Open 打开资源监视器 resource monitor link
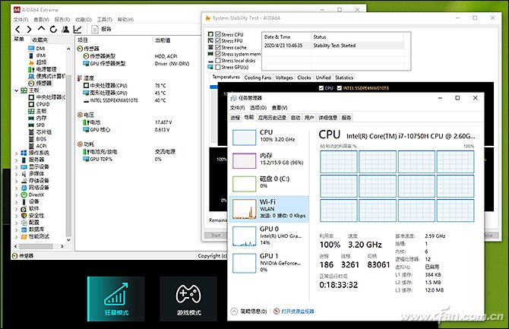Screen dimensions: 509x329 [294, 311]
